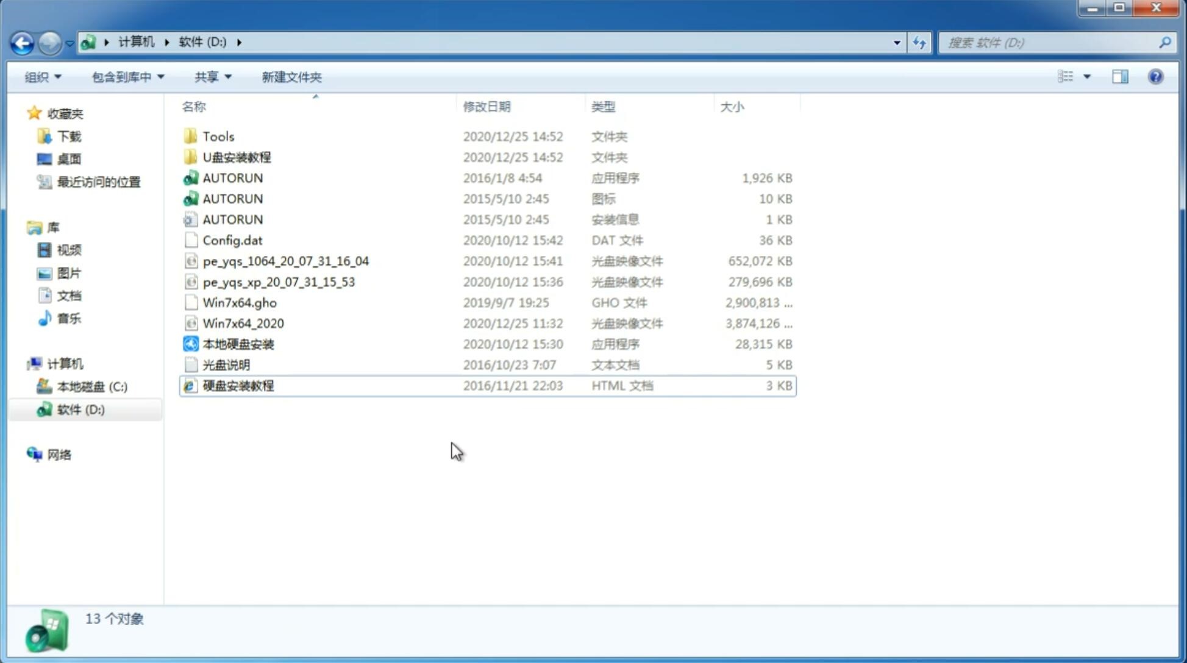Open Win7x64.gho Ghost file

pyautogui.click(x=239, y=302)
